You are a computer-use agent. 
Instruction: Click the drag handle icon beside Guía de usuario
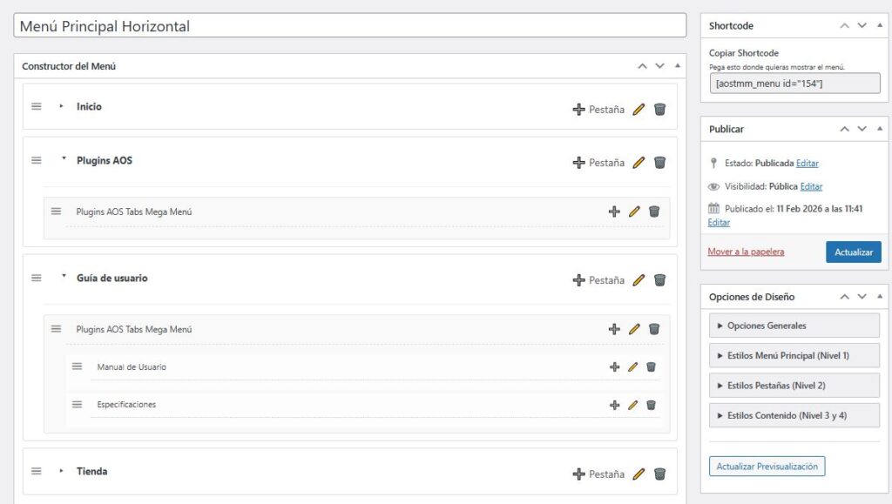[37, 279]
